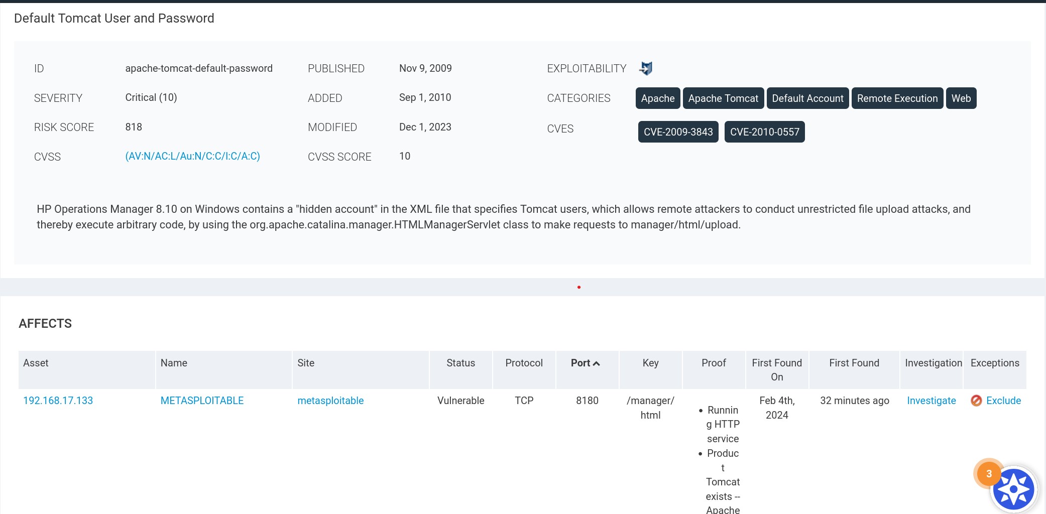Click the Port column sort arrow
Screen dimensions: 1046x514
(597, 363)
